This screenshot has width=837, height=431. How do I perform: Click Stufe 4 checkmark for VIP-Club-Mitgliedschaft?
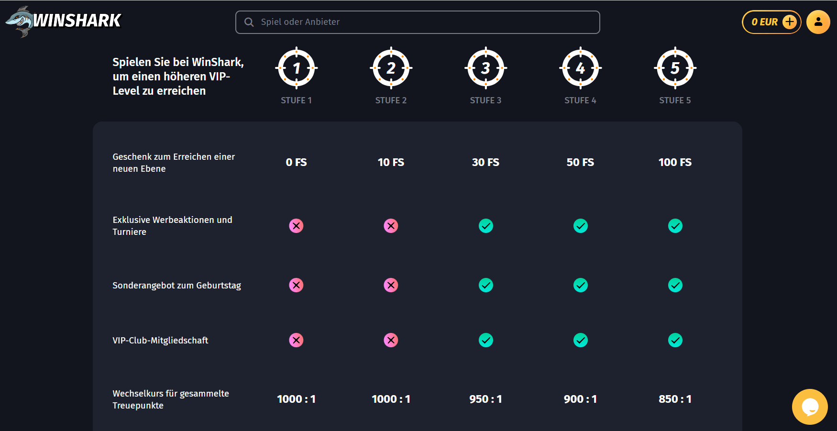coord(581,341)
